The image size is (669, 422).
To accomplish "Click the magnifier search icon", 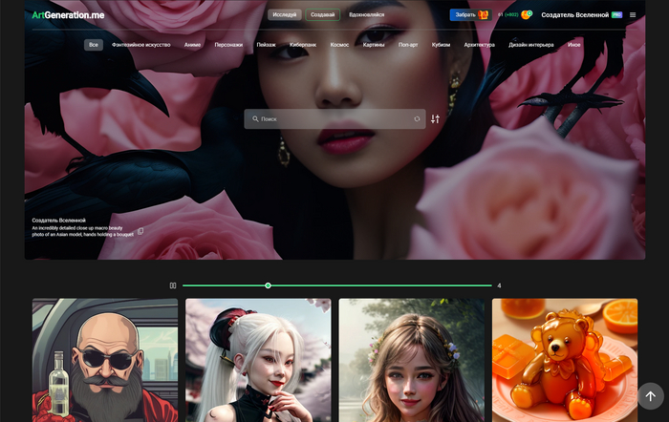I will pyautogui.click(x=255, y=119).
